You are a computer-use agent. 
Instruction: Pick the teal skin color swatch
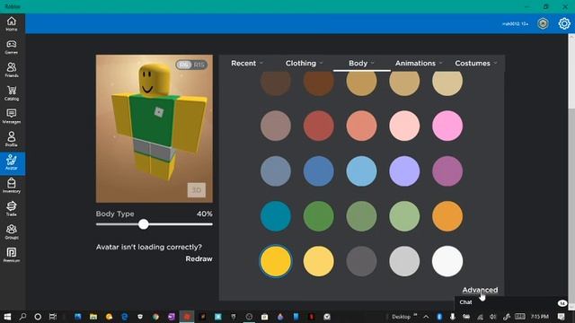pos(276,216)
